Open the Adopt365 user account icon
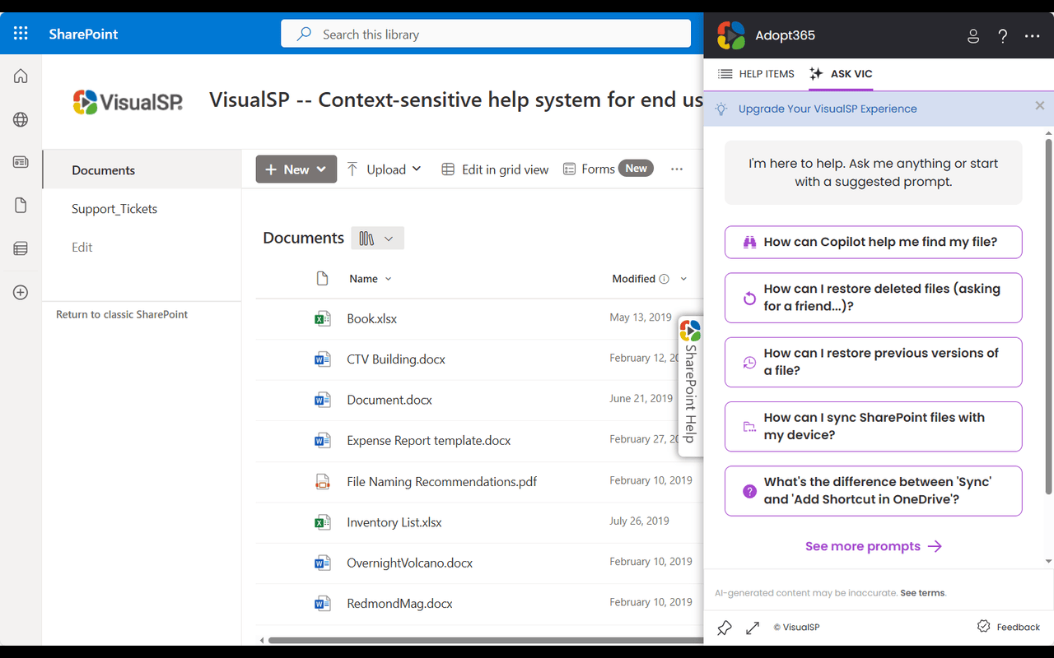The height and width of the screenshot is (658, 1054). point(973,36)
